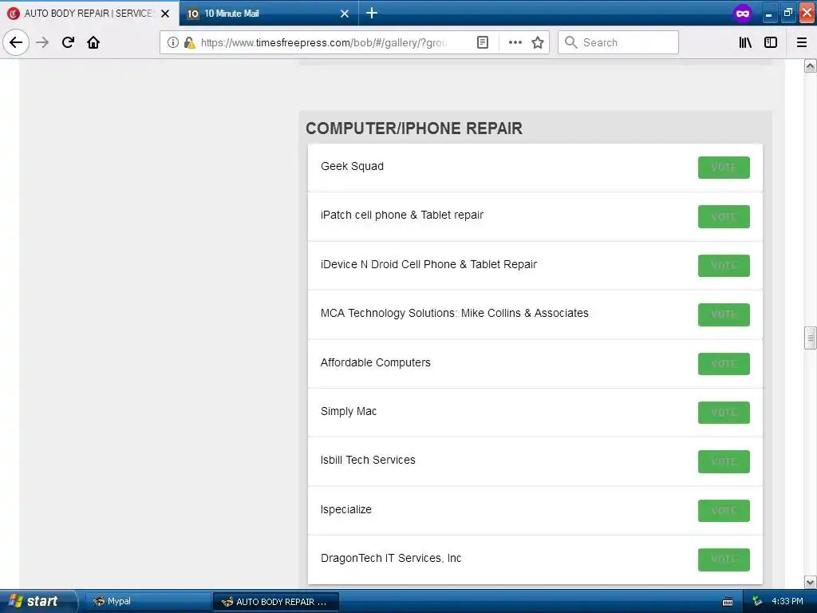Minimize the browser window

click(768, 13)
